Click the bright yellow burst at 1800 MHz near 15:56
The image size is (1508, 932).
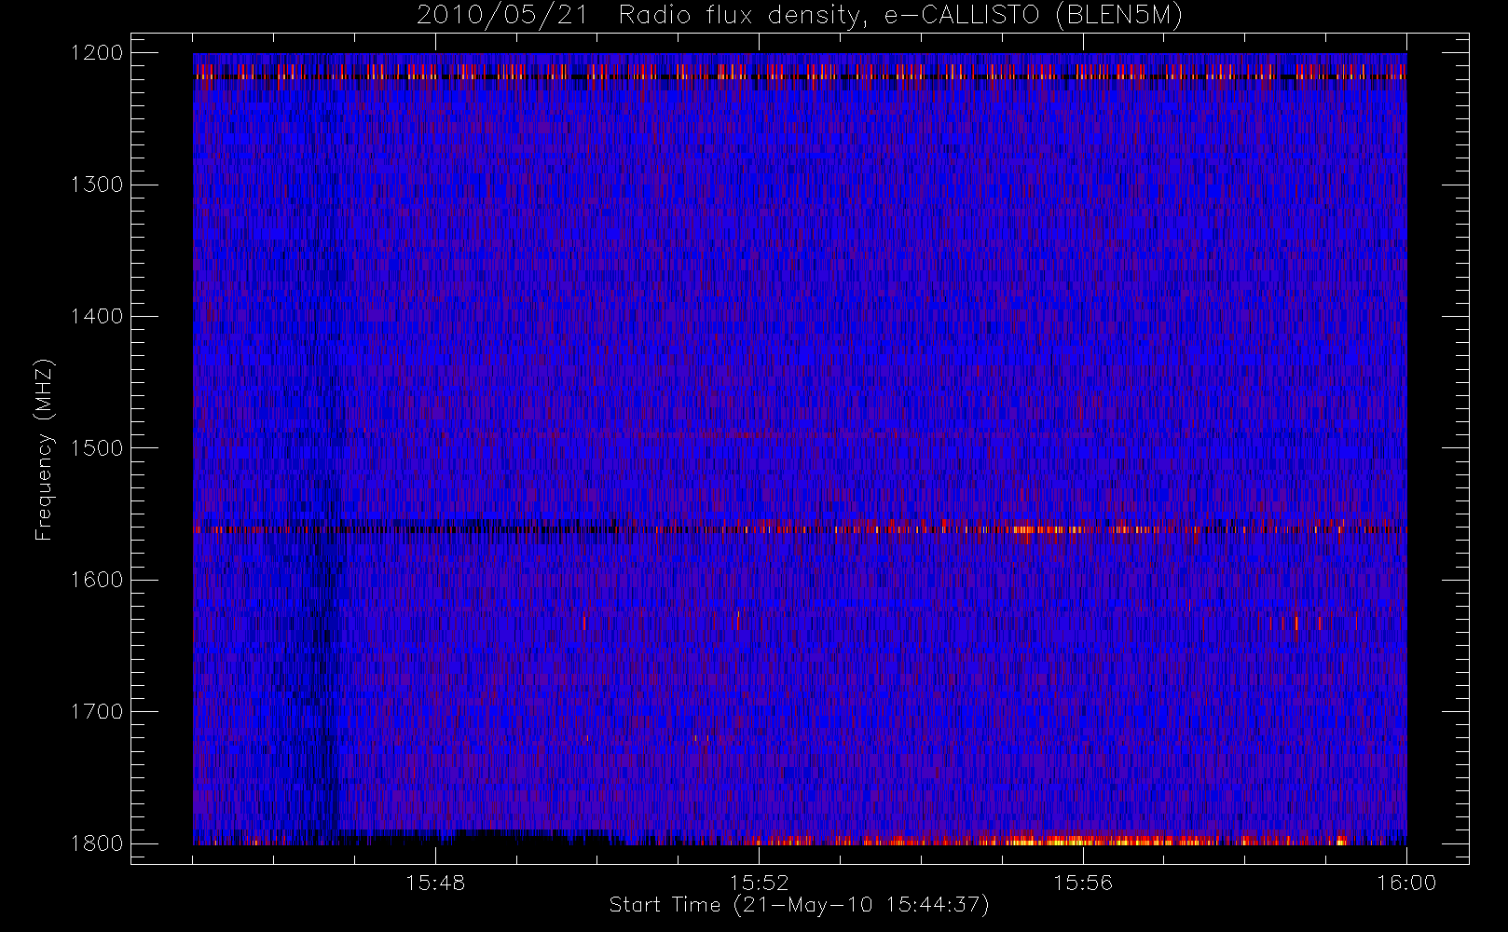[x=1081, y=841]
